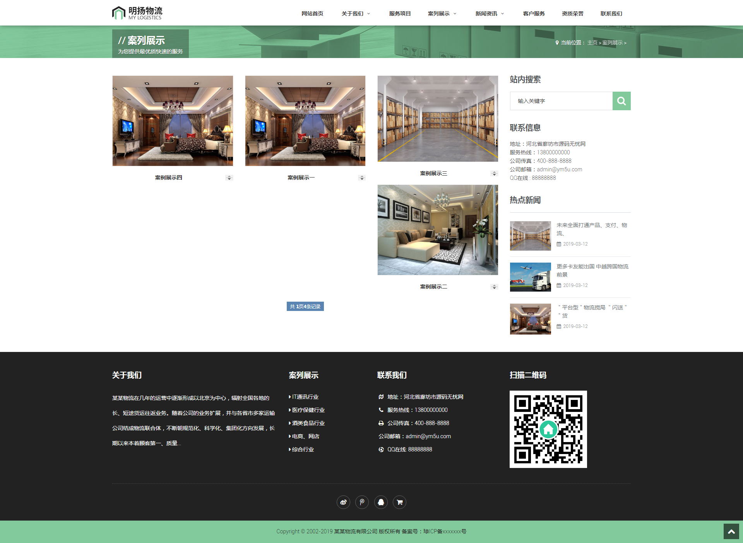Open the IT通讯行业 footer link
The image size is (743, 543).
305,397
